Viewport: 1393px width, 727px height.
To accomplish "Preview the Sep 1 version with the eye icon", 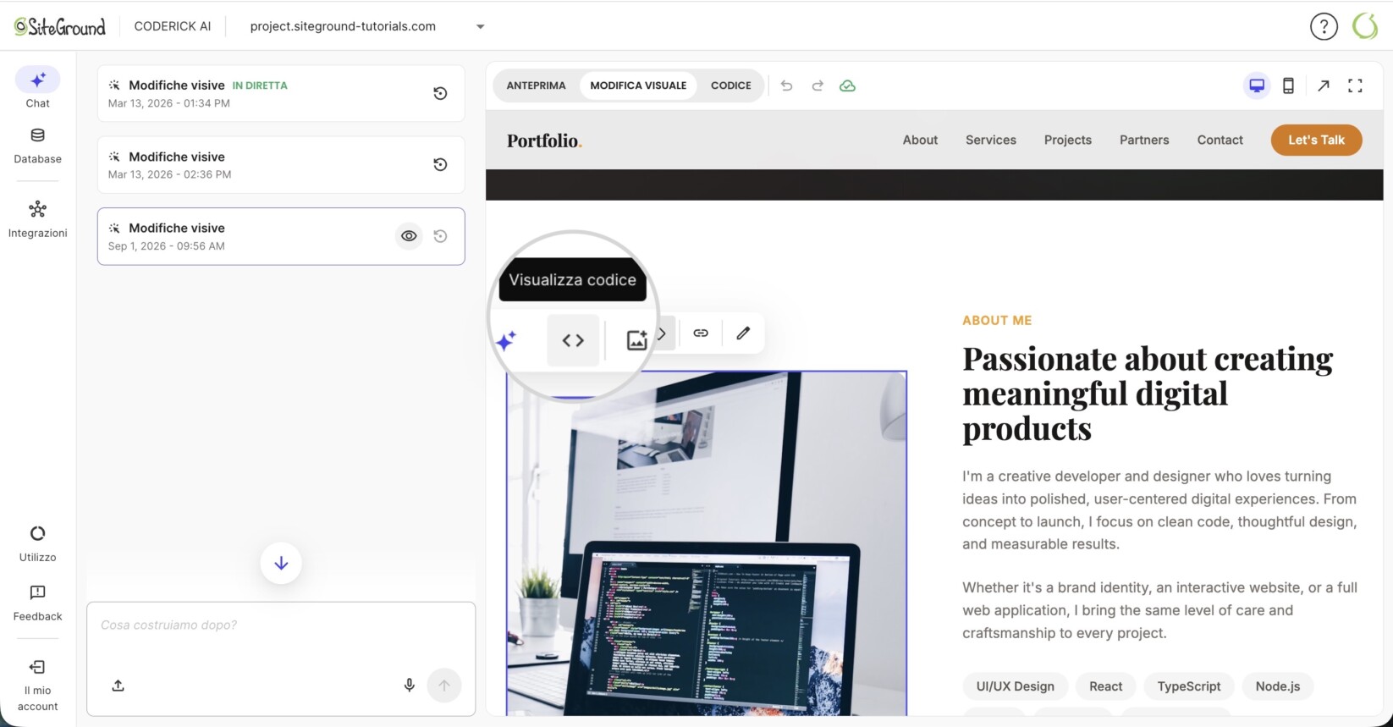I will point(409,236).
